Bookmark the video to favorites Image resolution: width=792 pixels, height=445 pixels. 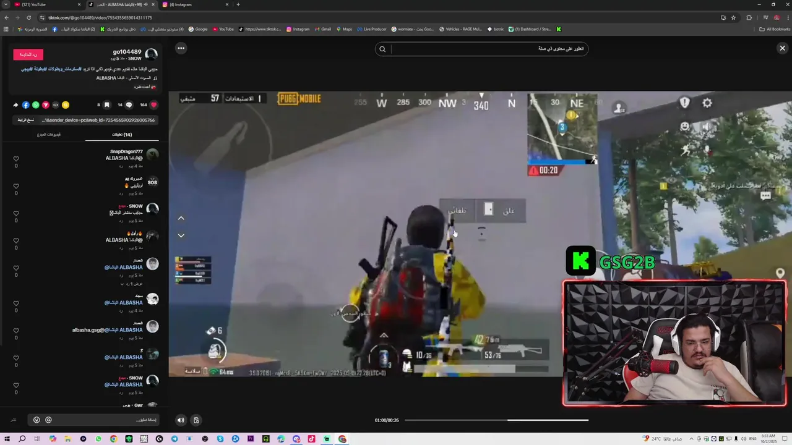coord(106,105)
